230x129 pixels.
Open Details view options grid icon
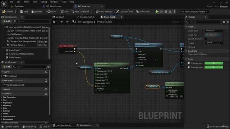click(224, 22)
